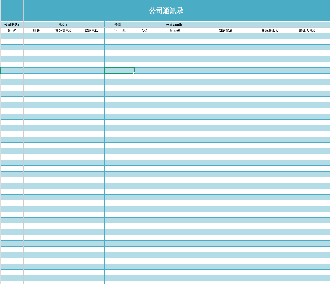Click the 手 机 column header
Screen dimensions: 330x284
click(119, 31)
